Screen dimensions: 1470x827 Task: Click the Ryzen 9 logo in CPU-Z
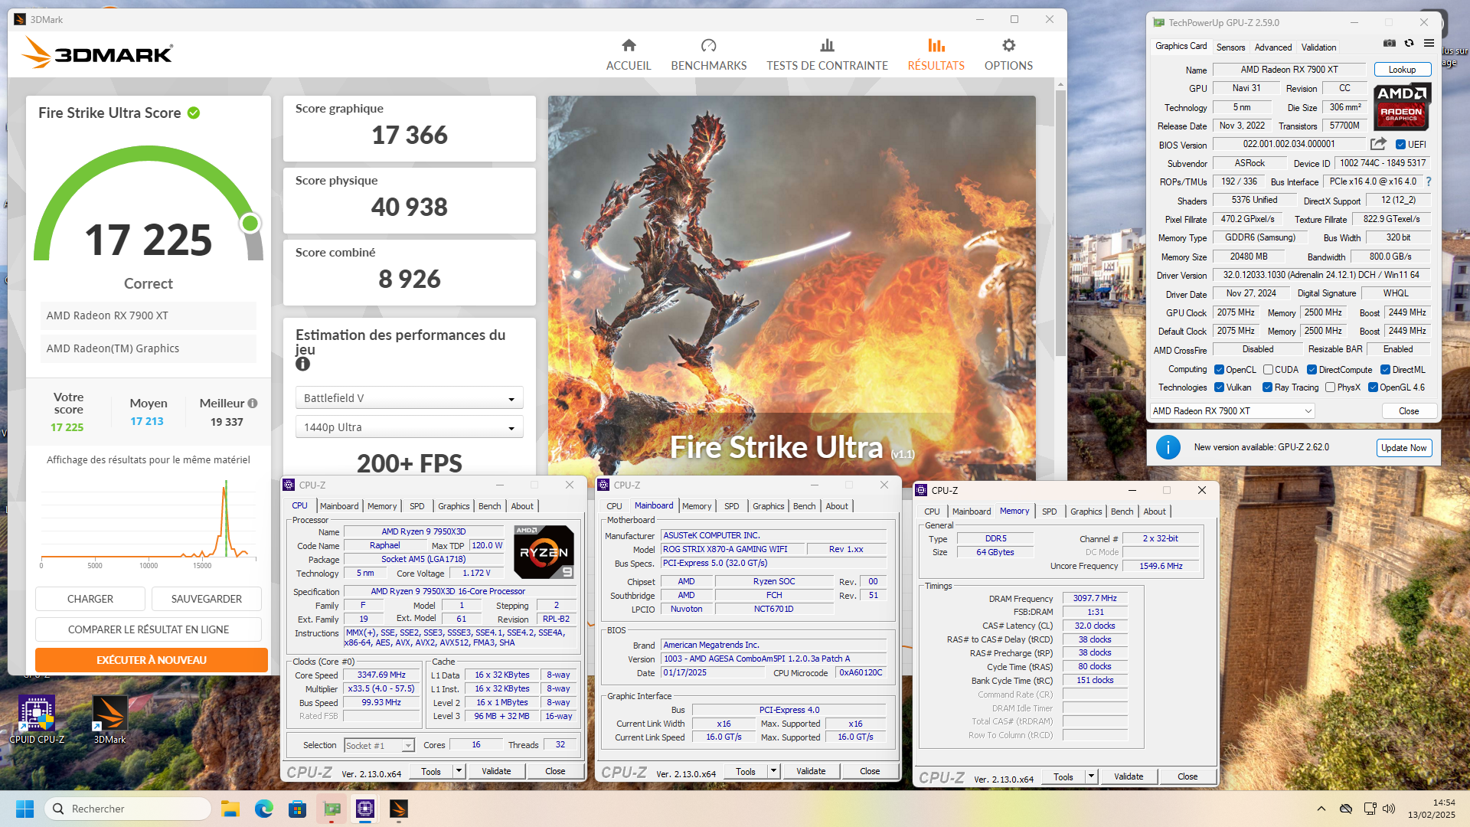click(x=544, y=552)
